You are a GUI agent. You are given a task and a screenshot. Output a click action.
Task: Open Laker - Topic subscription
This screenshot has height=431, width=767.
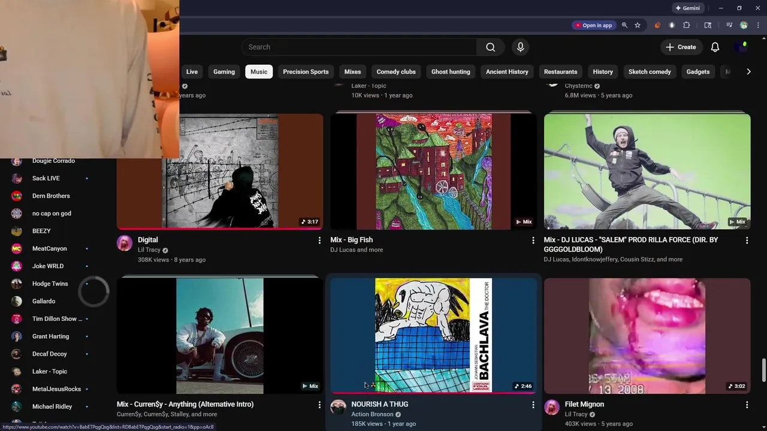tap(50, 372)
